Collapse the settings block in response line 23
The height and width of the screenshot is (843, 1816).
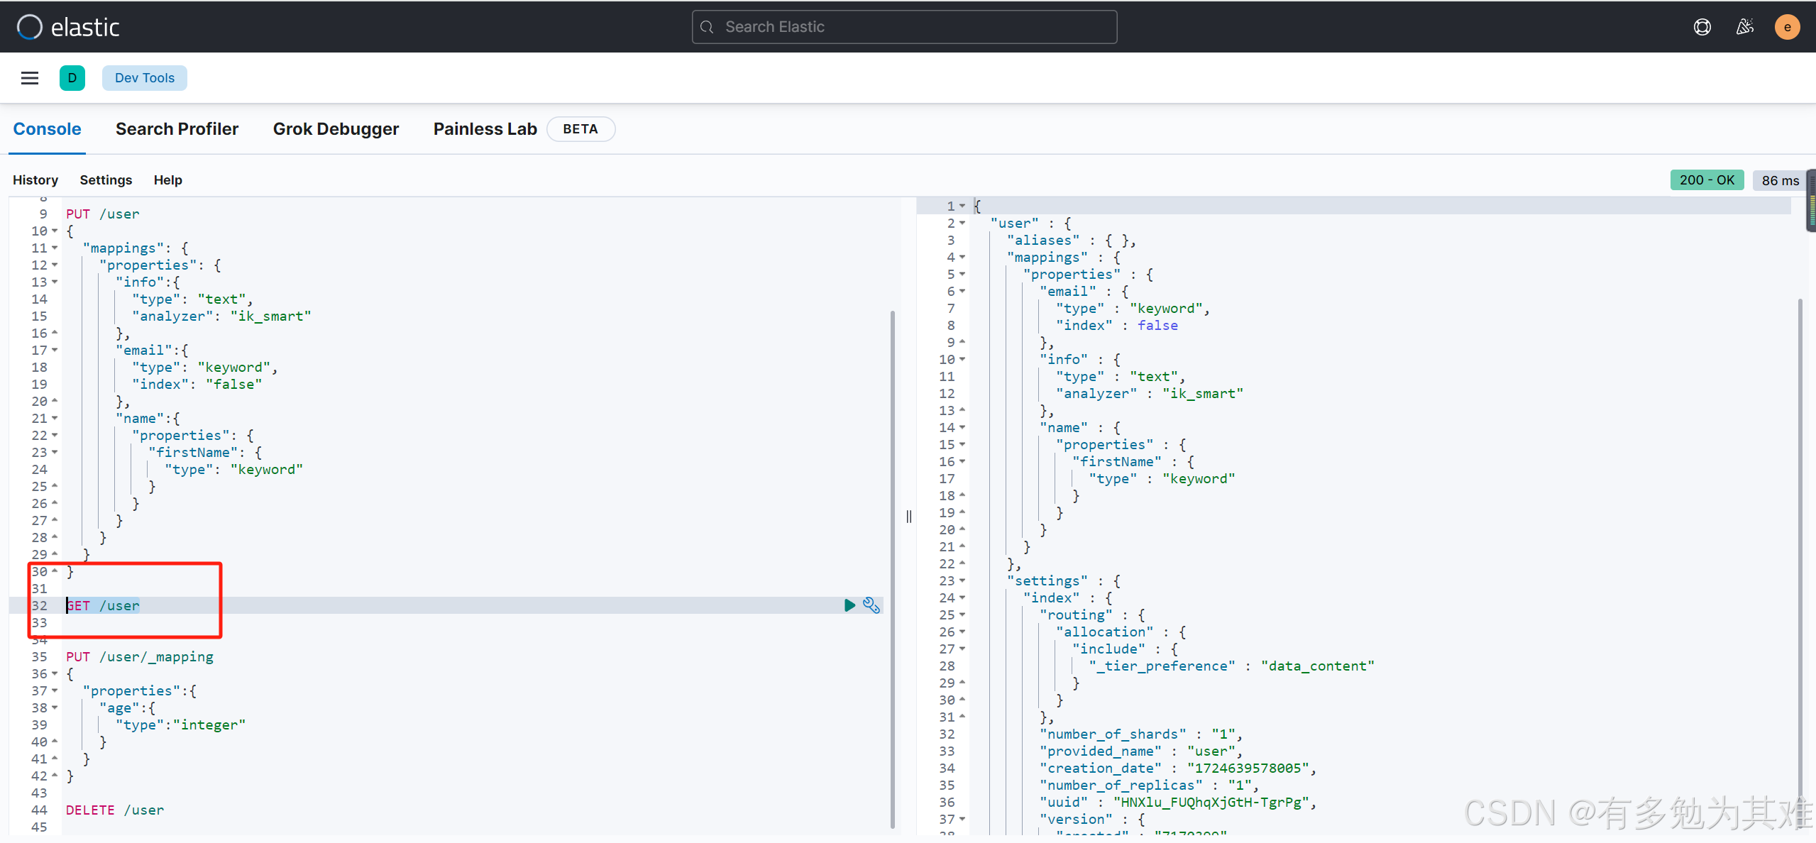pos(962,581)
